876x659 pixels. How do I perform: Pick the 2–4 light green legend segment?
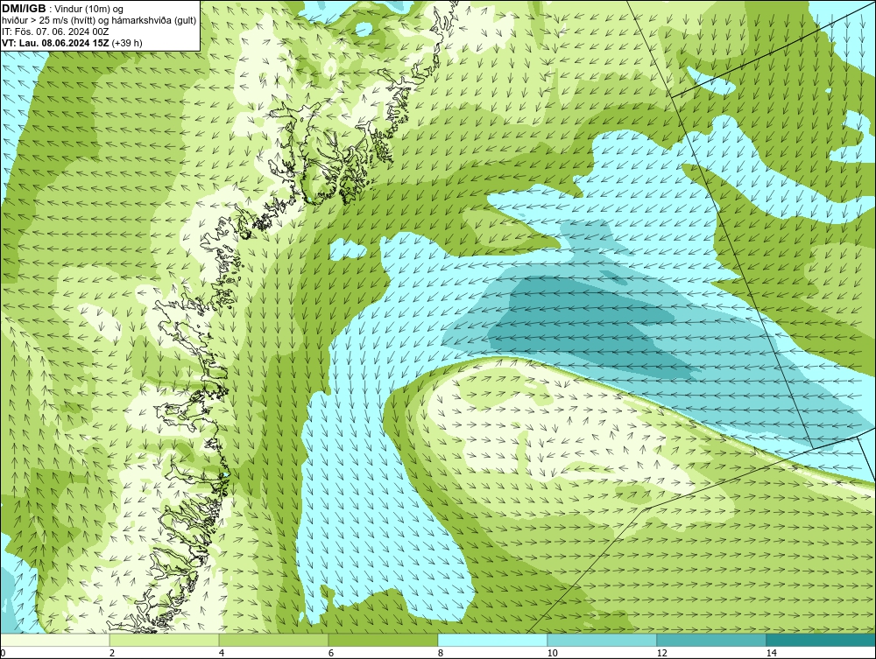(165, 640)
